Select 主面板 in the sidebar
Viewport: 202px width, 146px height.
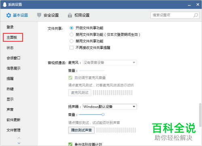coord(12,37)
